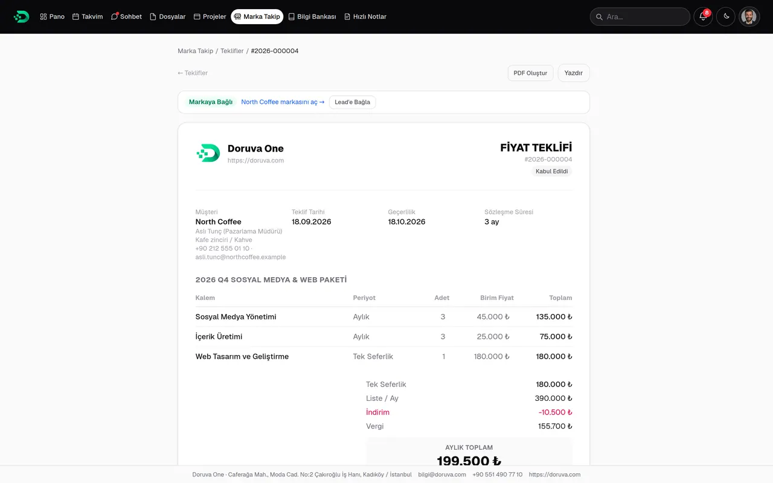Open North Coffee markasını aç link

click(x=283, y=102)
